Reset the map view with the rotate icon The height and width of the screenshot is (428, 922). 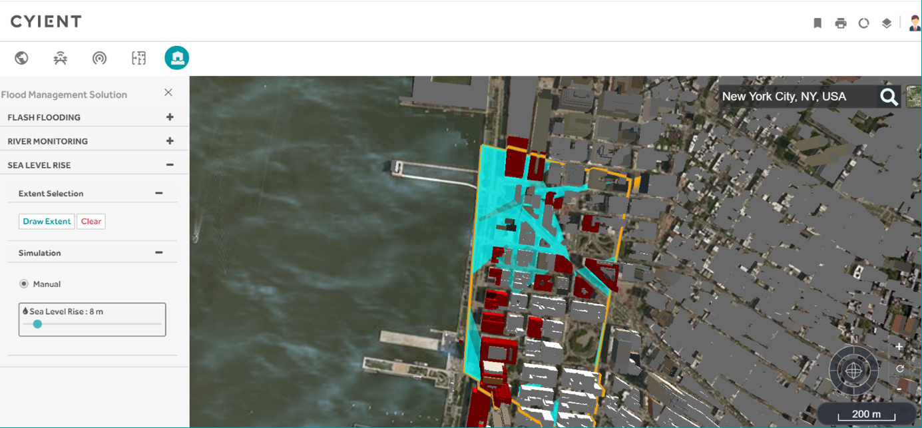tap(899, 368)
